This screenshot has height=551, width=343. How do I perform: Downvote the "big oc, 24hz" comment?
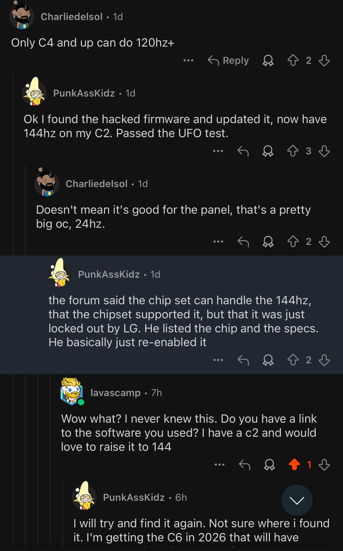tap(324, 242)
